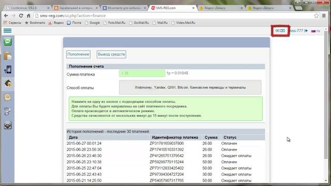Select payment ID ZP59299779115244
331x186 pixels.
(167, 162)
